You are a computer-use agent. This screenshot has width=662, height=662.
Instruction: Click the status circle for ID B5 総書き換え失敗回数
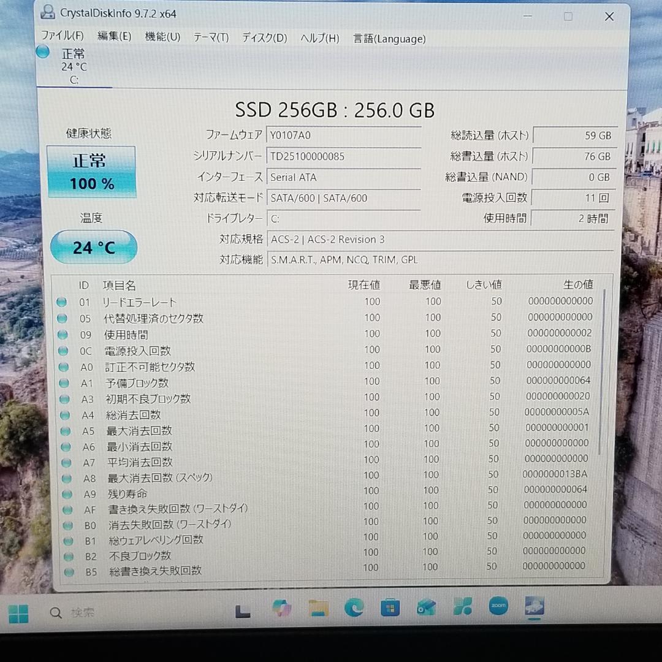click(69, 572)
